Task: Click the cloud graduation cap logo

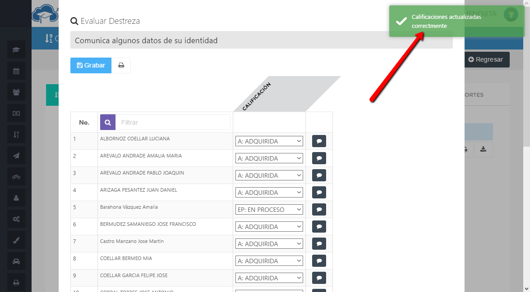Action: pos(44,14)
